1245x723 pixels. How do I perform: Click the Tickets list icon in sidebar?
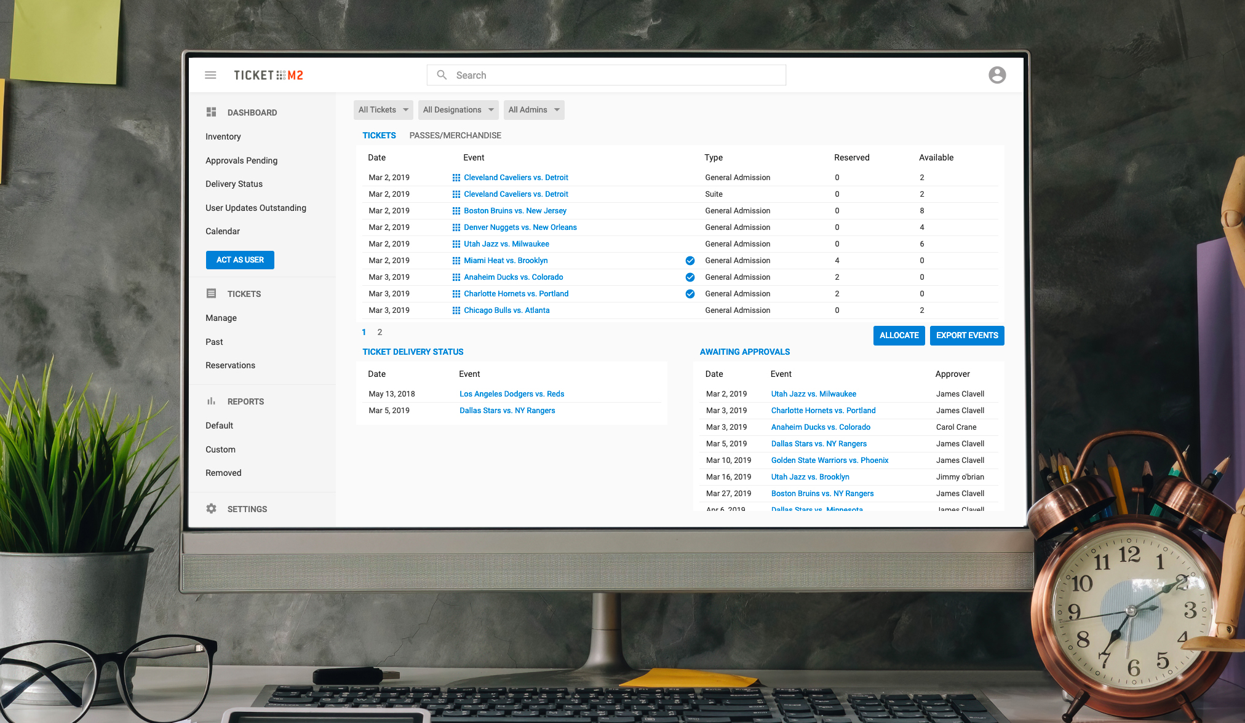(211, 293)
